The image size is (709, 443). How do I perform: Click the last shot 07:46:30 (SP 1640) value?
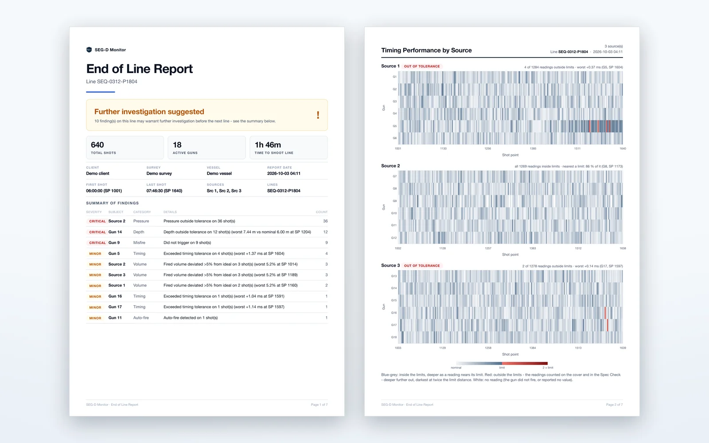[x=164, y=191]
